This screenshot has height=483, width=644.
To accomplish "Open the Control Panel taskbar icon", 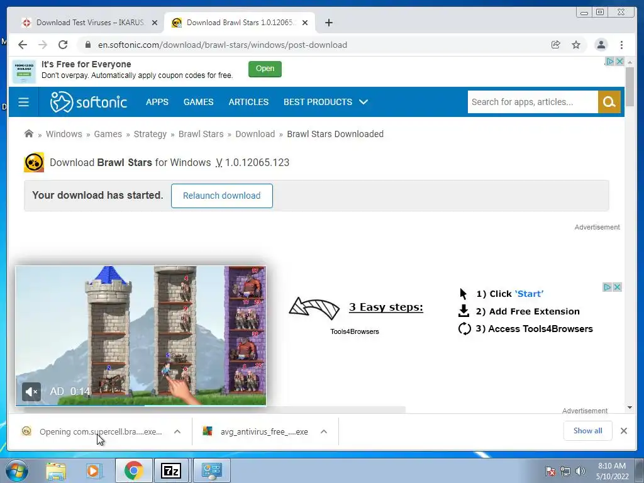I will coord(211,470).
